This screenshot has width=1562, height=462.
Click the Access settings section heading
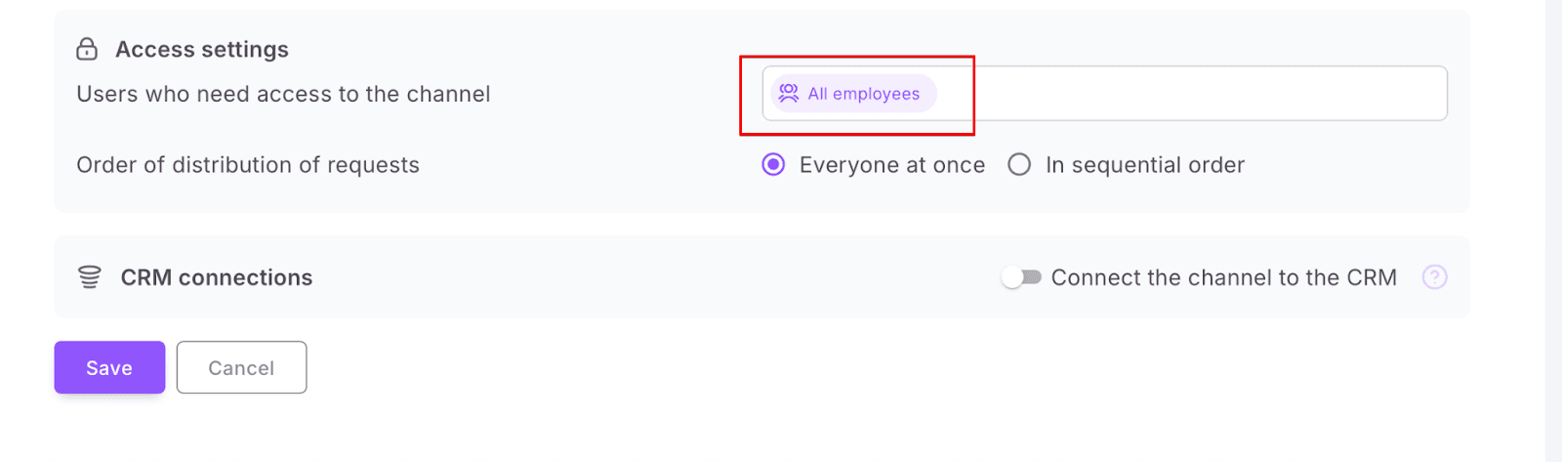[x=202, y=49]
